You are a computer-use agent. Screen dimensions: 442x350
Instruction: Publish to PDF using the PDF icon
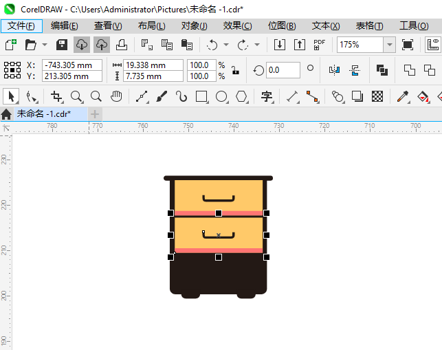click(320, 45)
